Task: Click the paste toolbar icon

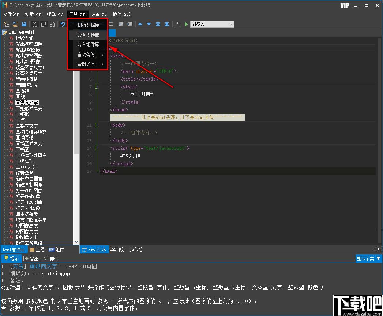Action: (52, 24)
